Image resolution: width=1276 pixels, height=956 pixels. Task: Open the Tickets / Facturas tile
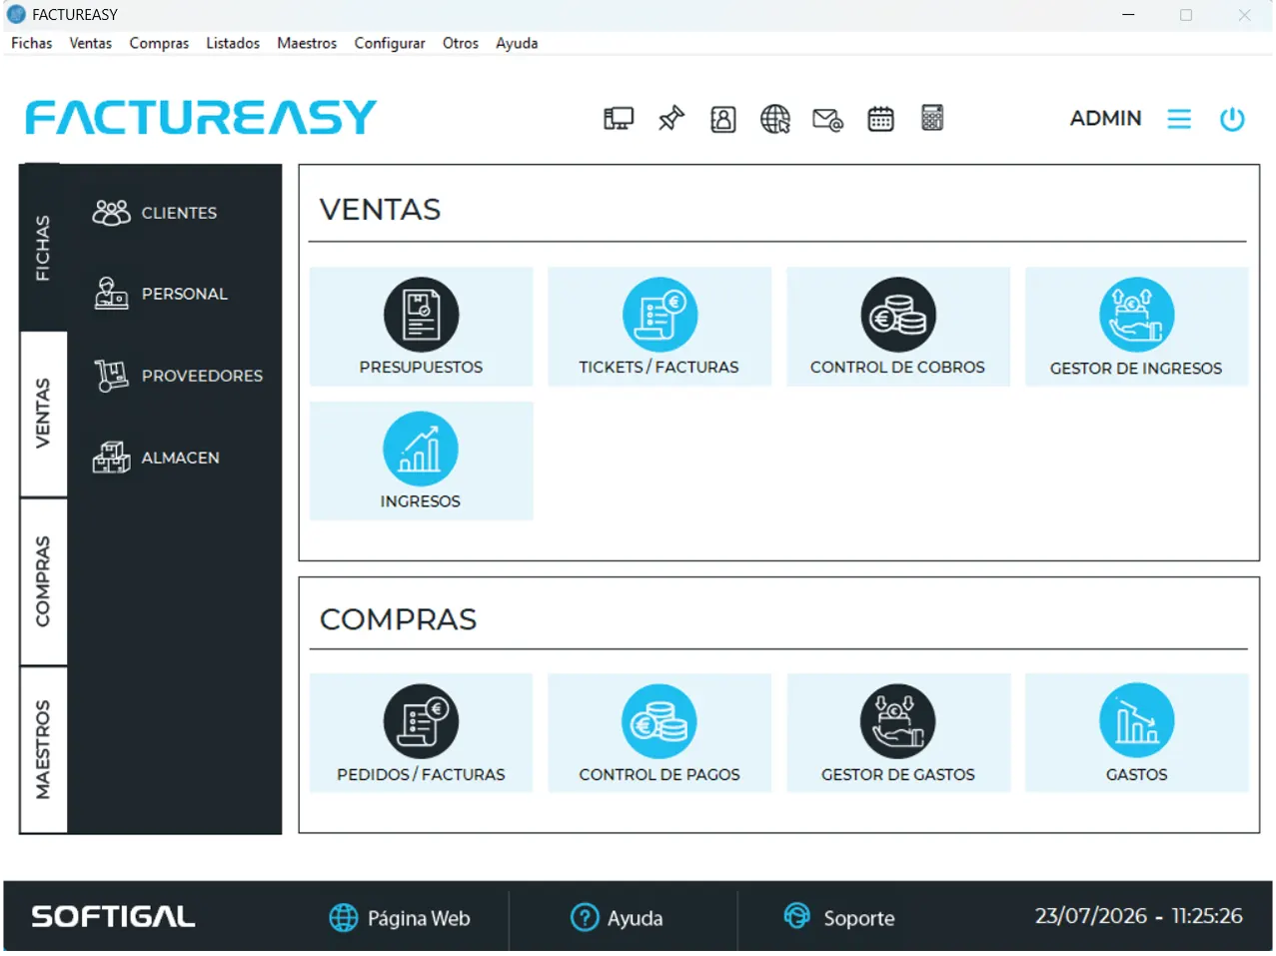659,327
